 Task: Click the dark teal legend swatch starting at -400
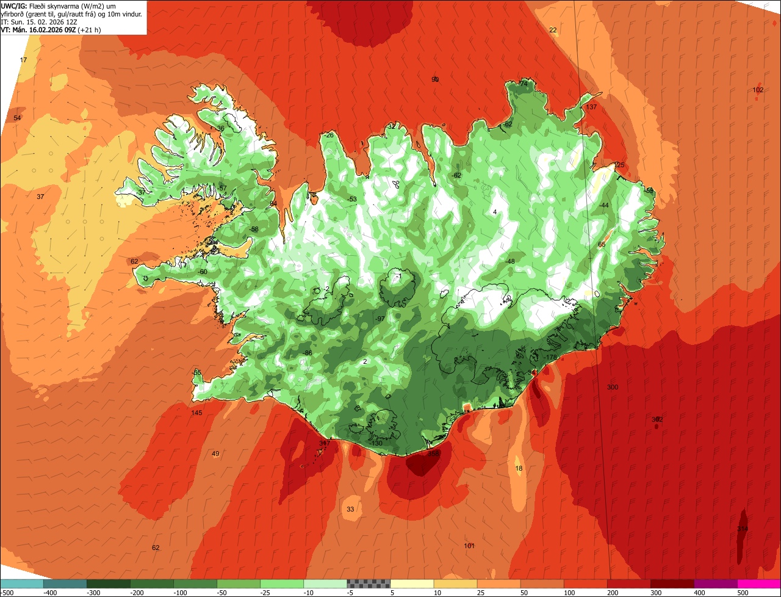point(65,584)
